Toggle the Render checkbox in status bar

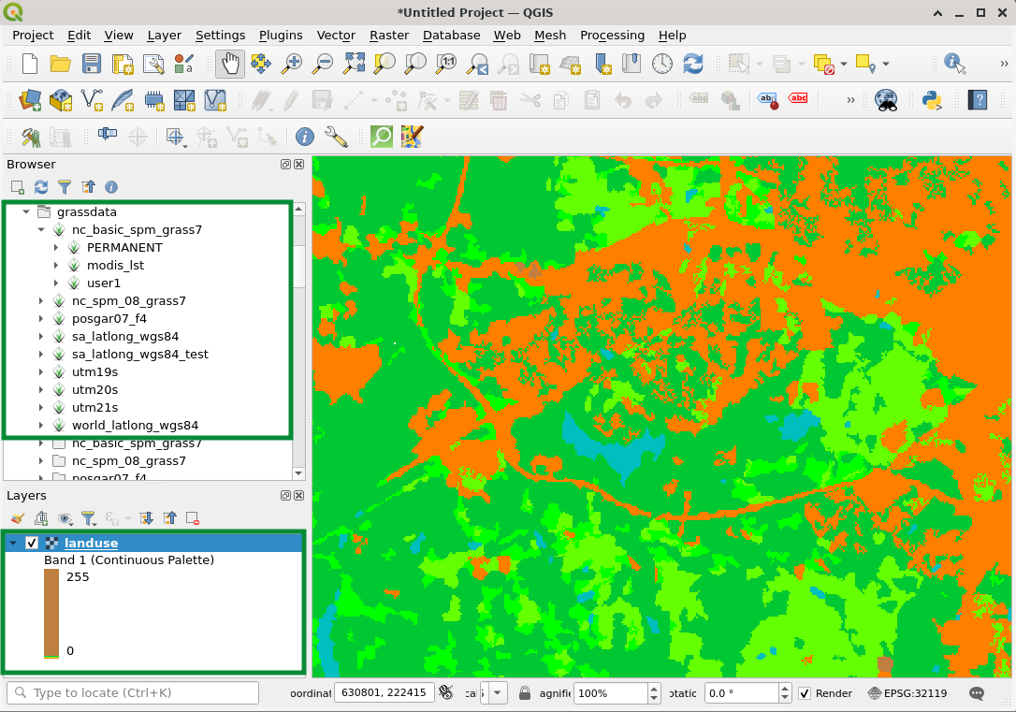click(805, 693)
